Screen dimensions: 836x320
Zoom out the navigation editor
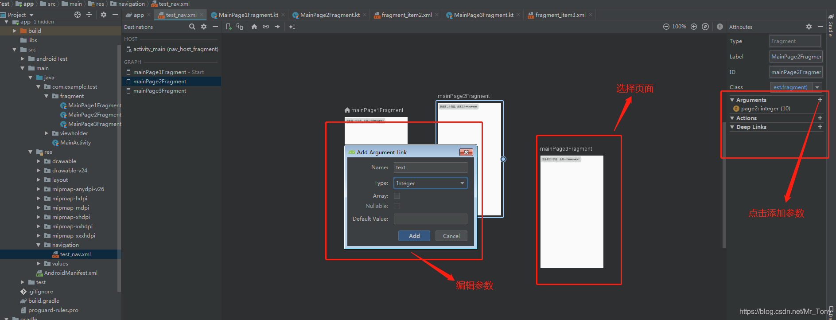coord(666,27)
